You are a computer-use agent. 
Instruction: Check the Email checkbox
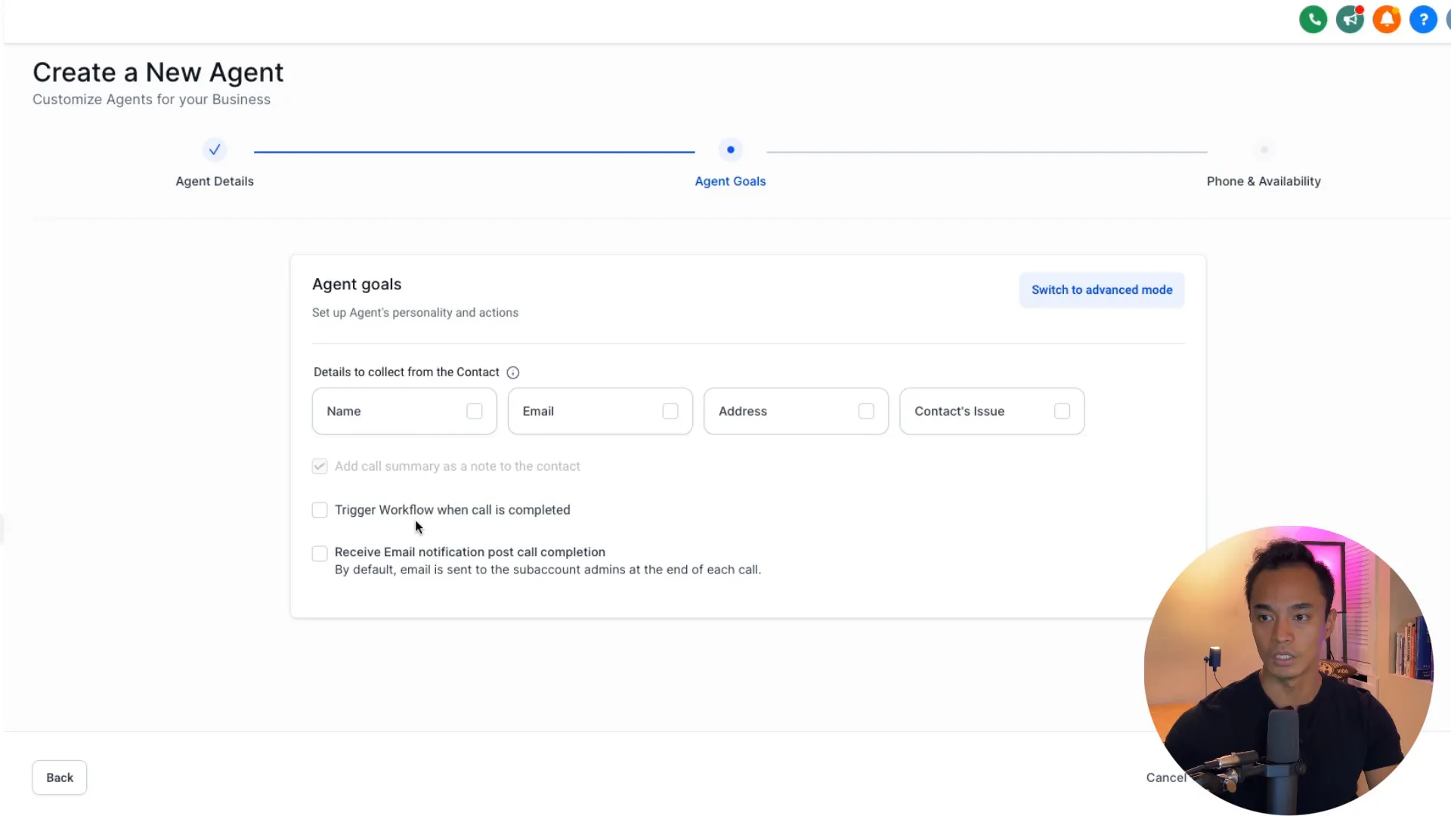[670, 411]
